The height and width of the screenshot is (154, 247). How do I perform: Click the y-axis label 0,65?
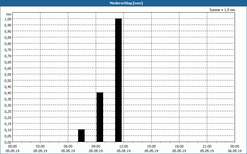coord(8,62)
